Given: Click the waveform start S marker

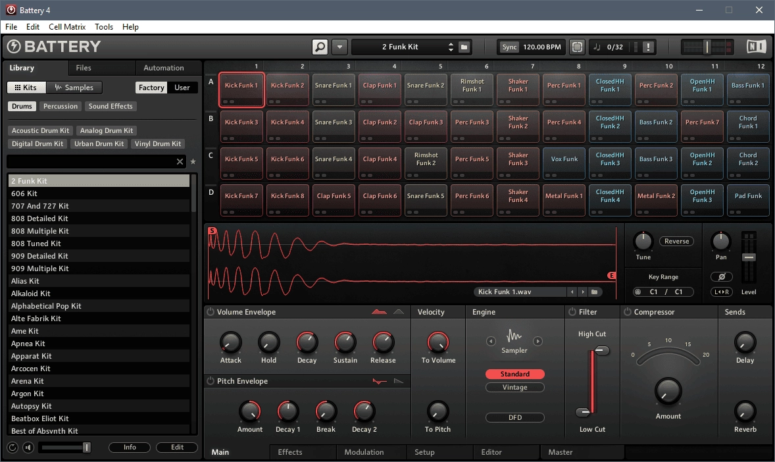Looking at the screenshot, I should click(212, 230).
